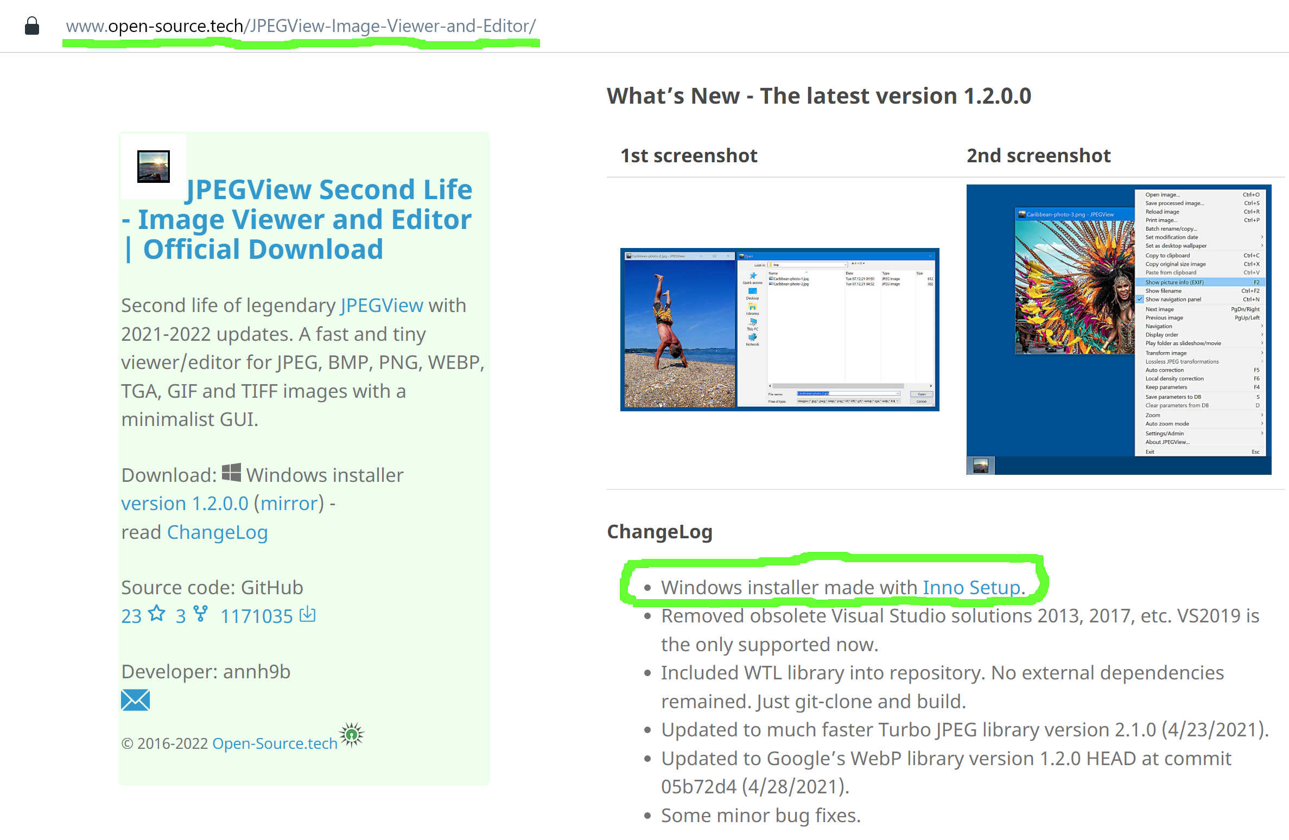The image size is (1289, 840).
Task: Visit the Open-Source.tech footer link
Action: point(275,743)
